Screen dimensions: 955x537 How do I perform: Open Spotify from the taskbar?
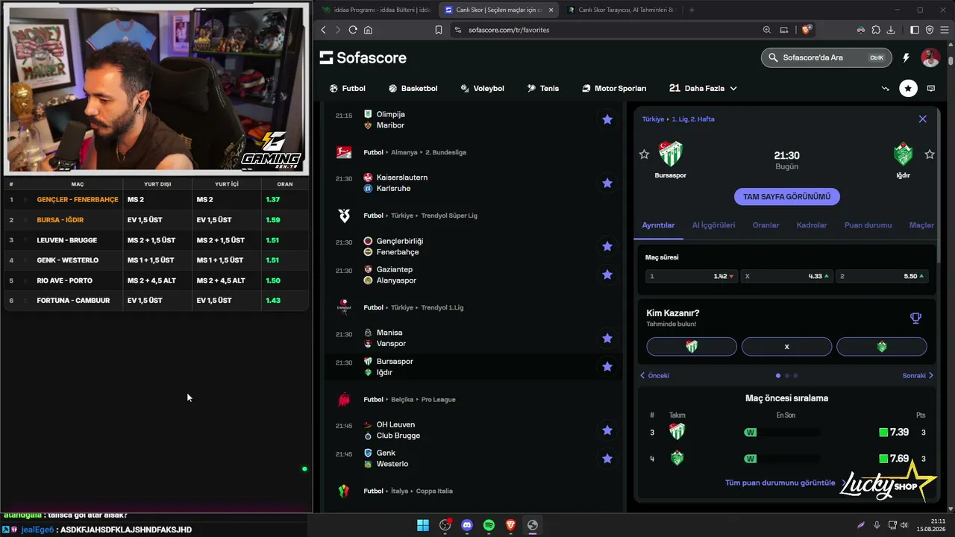click(489, 525)
